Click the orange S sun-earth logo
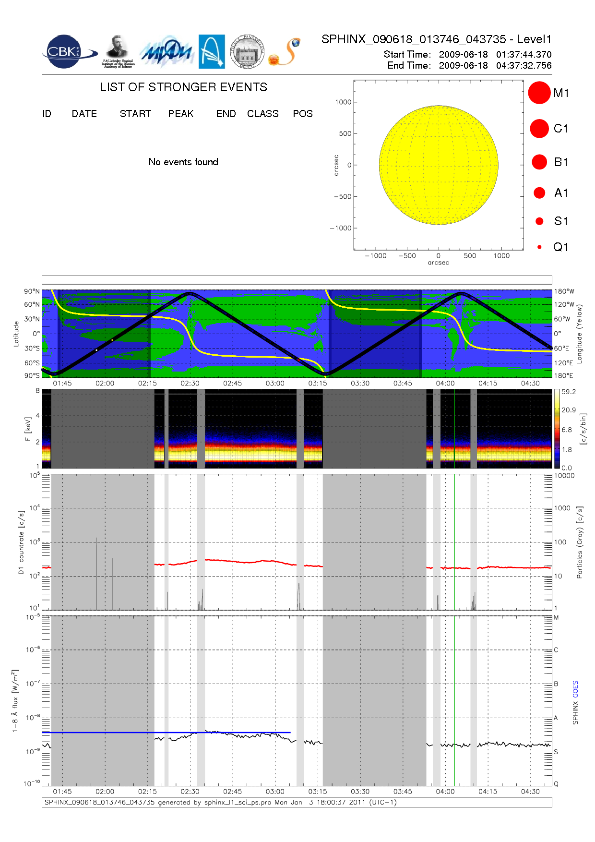Image resolution: width=595 pixels, height=842 pixels. click(285, 52)
